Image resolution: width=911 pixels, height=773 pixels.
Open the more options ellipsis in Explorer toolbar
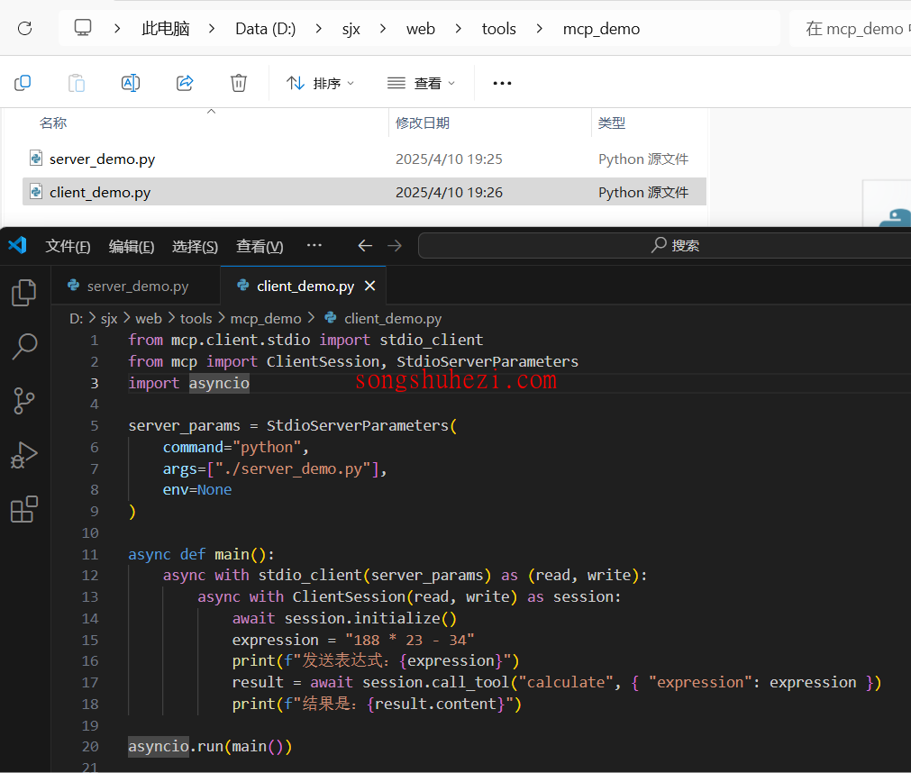click(502, 84)
